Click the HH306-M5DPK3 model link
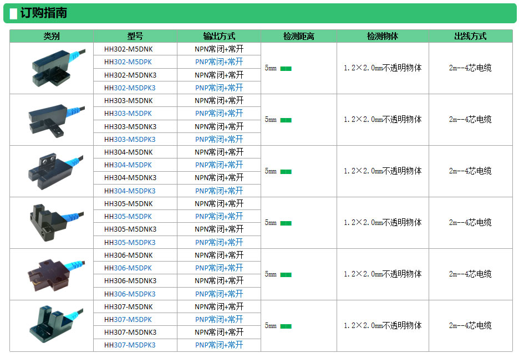The height and width of the screenshot is (353, 524). click(x=130, y=294)
